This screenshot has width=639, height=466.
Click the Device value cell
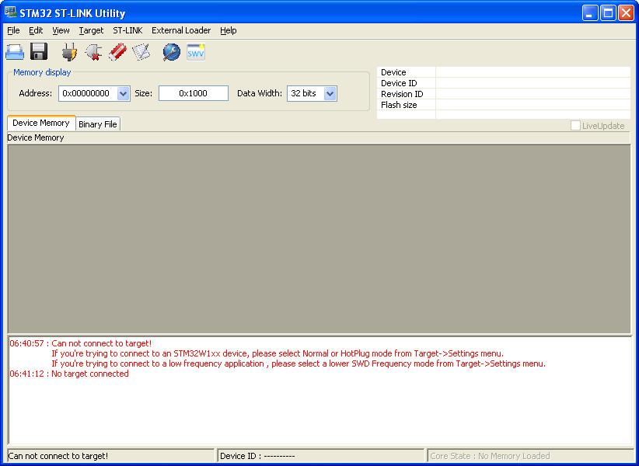click(533, 72)
